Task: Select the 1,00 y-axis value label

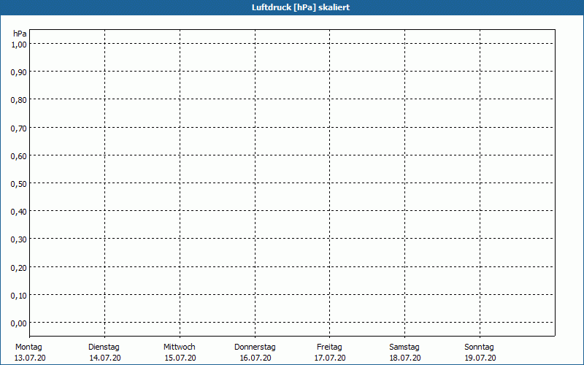Action: (x=19, y=44)
